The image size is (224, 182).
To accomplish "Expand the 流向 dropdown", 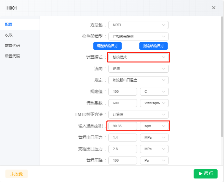I will 138,69.
